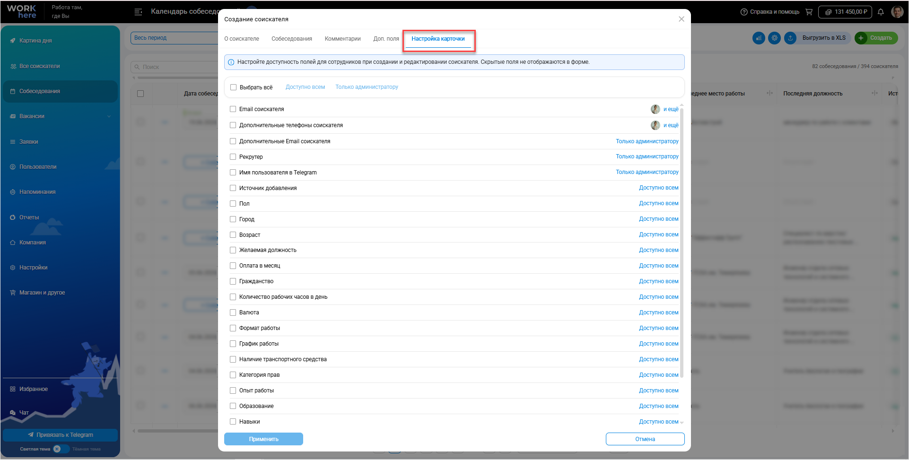
Task: Toggle the Светлая/Тёмная тема switch
Action: point(61,449)
